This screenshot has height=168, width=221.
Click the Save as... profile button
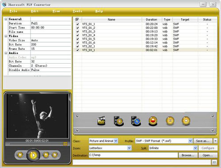point(203,141)
